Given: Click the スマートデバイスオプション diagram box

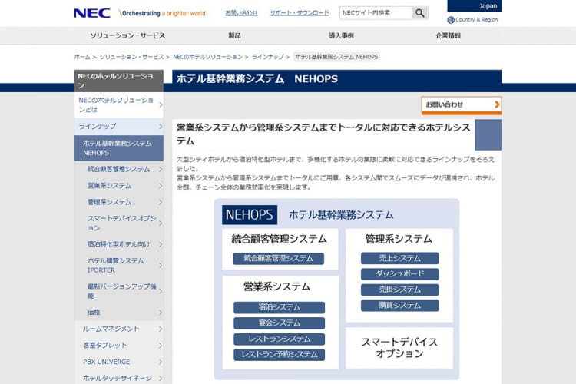Looking at the screenshot, I should tap(399, 348).
